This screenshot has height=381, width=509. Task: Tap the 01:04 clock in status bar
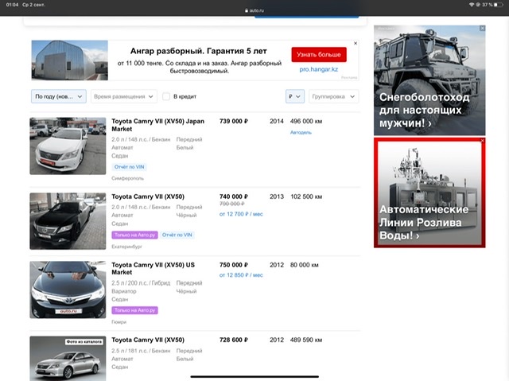coord(12,5)
